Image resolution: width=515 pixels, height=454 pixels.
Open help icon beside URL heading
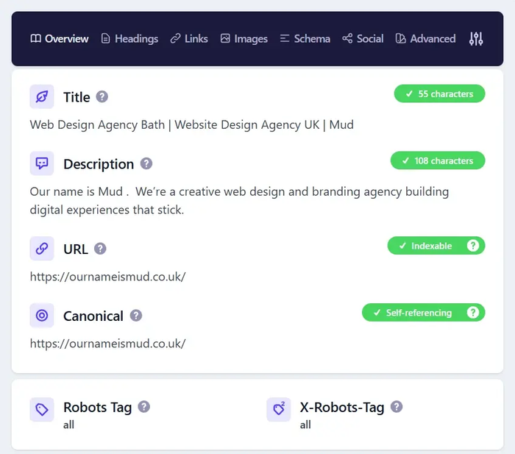[100, 249]
